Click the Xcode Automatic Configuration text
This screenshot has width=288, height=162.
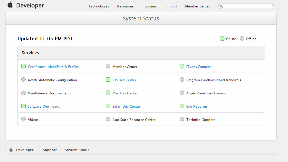52,80
